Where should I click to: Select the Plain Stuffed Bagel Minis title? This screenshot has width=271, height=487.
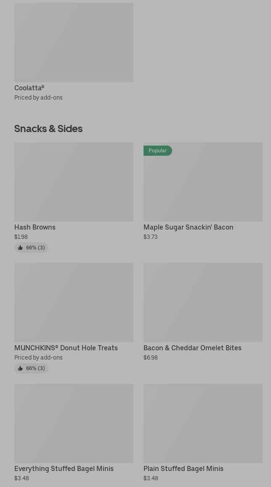click(x=183, y=468)
